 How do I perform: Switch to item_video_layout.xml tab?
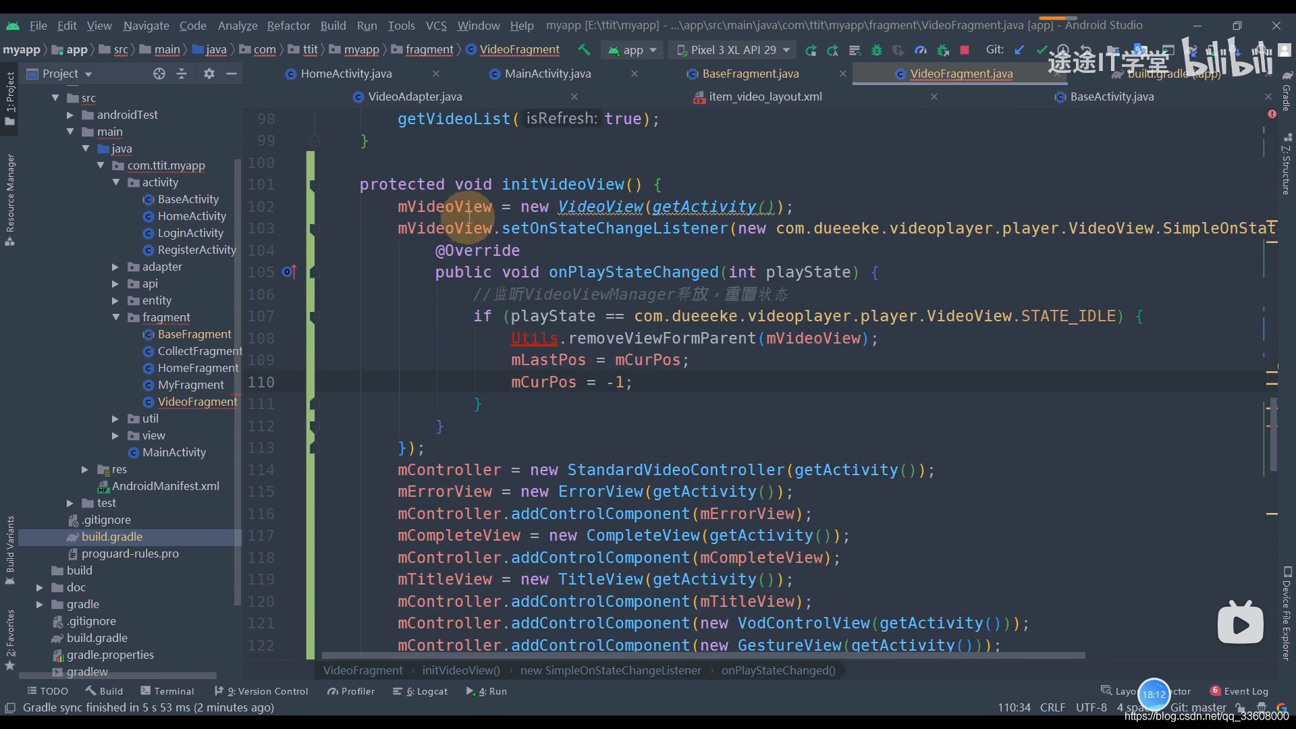tap(765, 97)
